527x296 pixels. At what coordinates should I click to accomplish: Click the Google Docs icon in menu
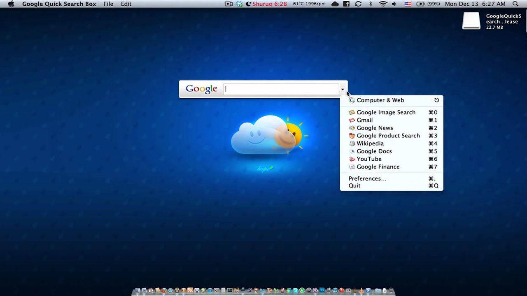pos(352,151)
